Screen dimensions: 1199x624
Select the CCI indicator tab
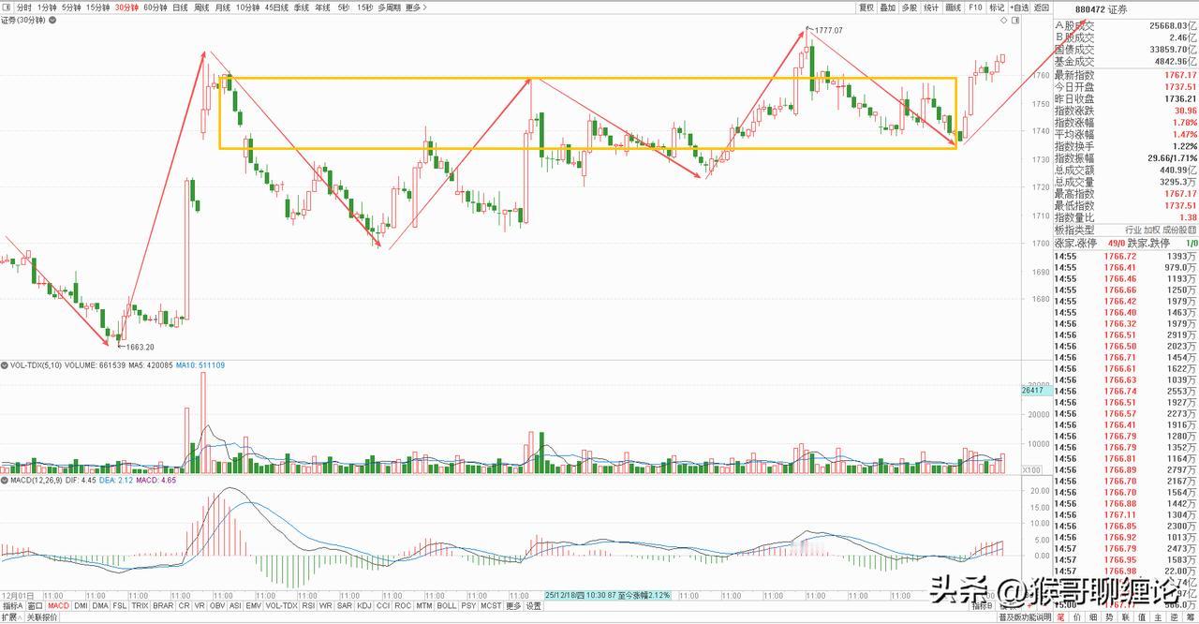tap(383, 606)
